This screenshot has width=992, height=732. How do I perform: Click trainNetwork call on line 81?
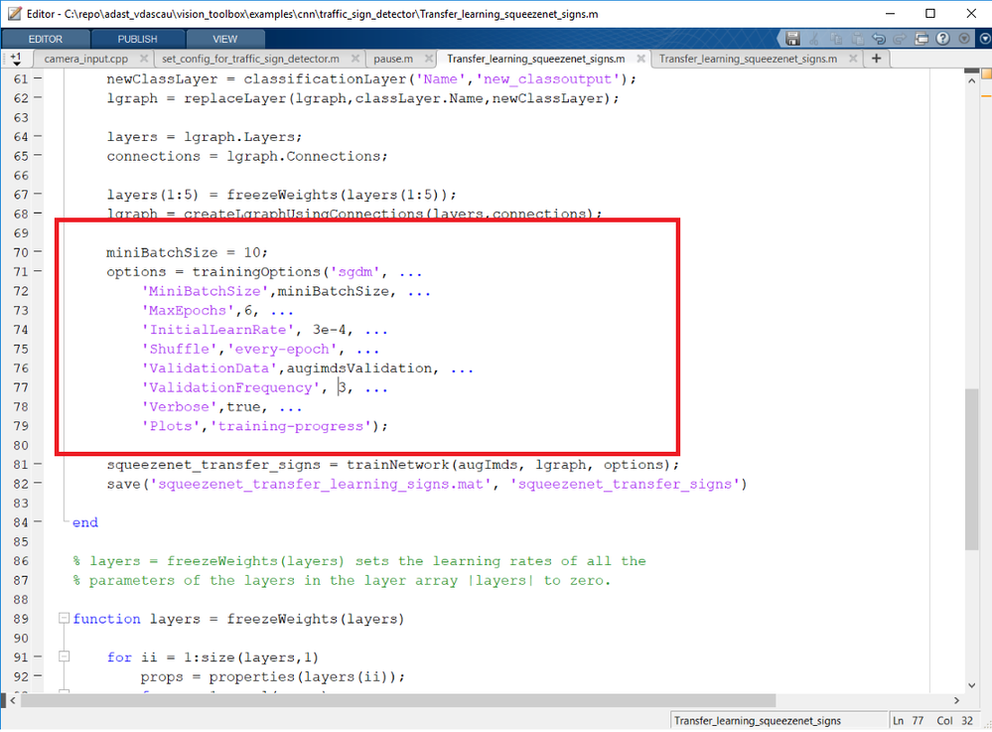pos(397,465)
